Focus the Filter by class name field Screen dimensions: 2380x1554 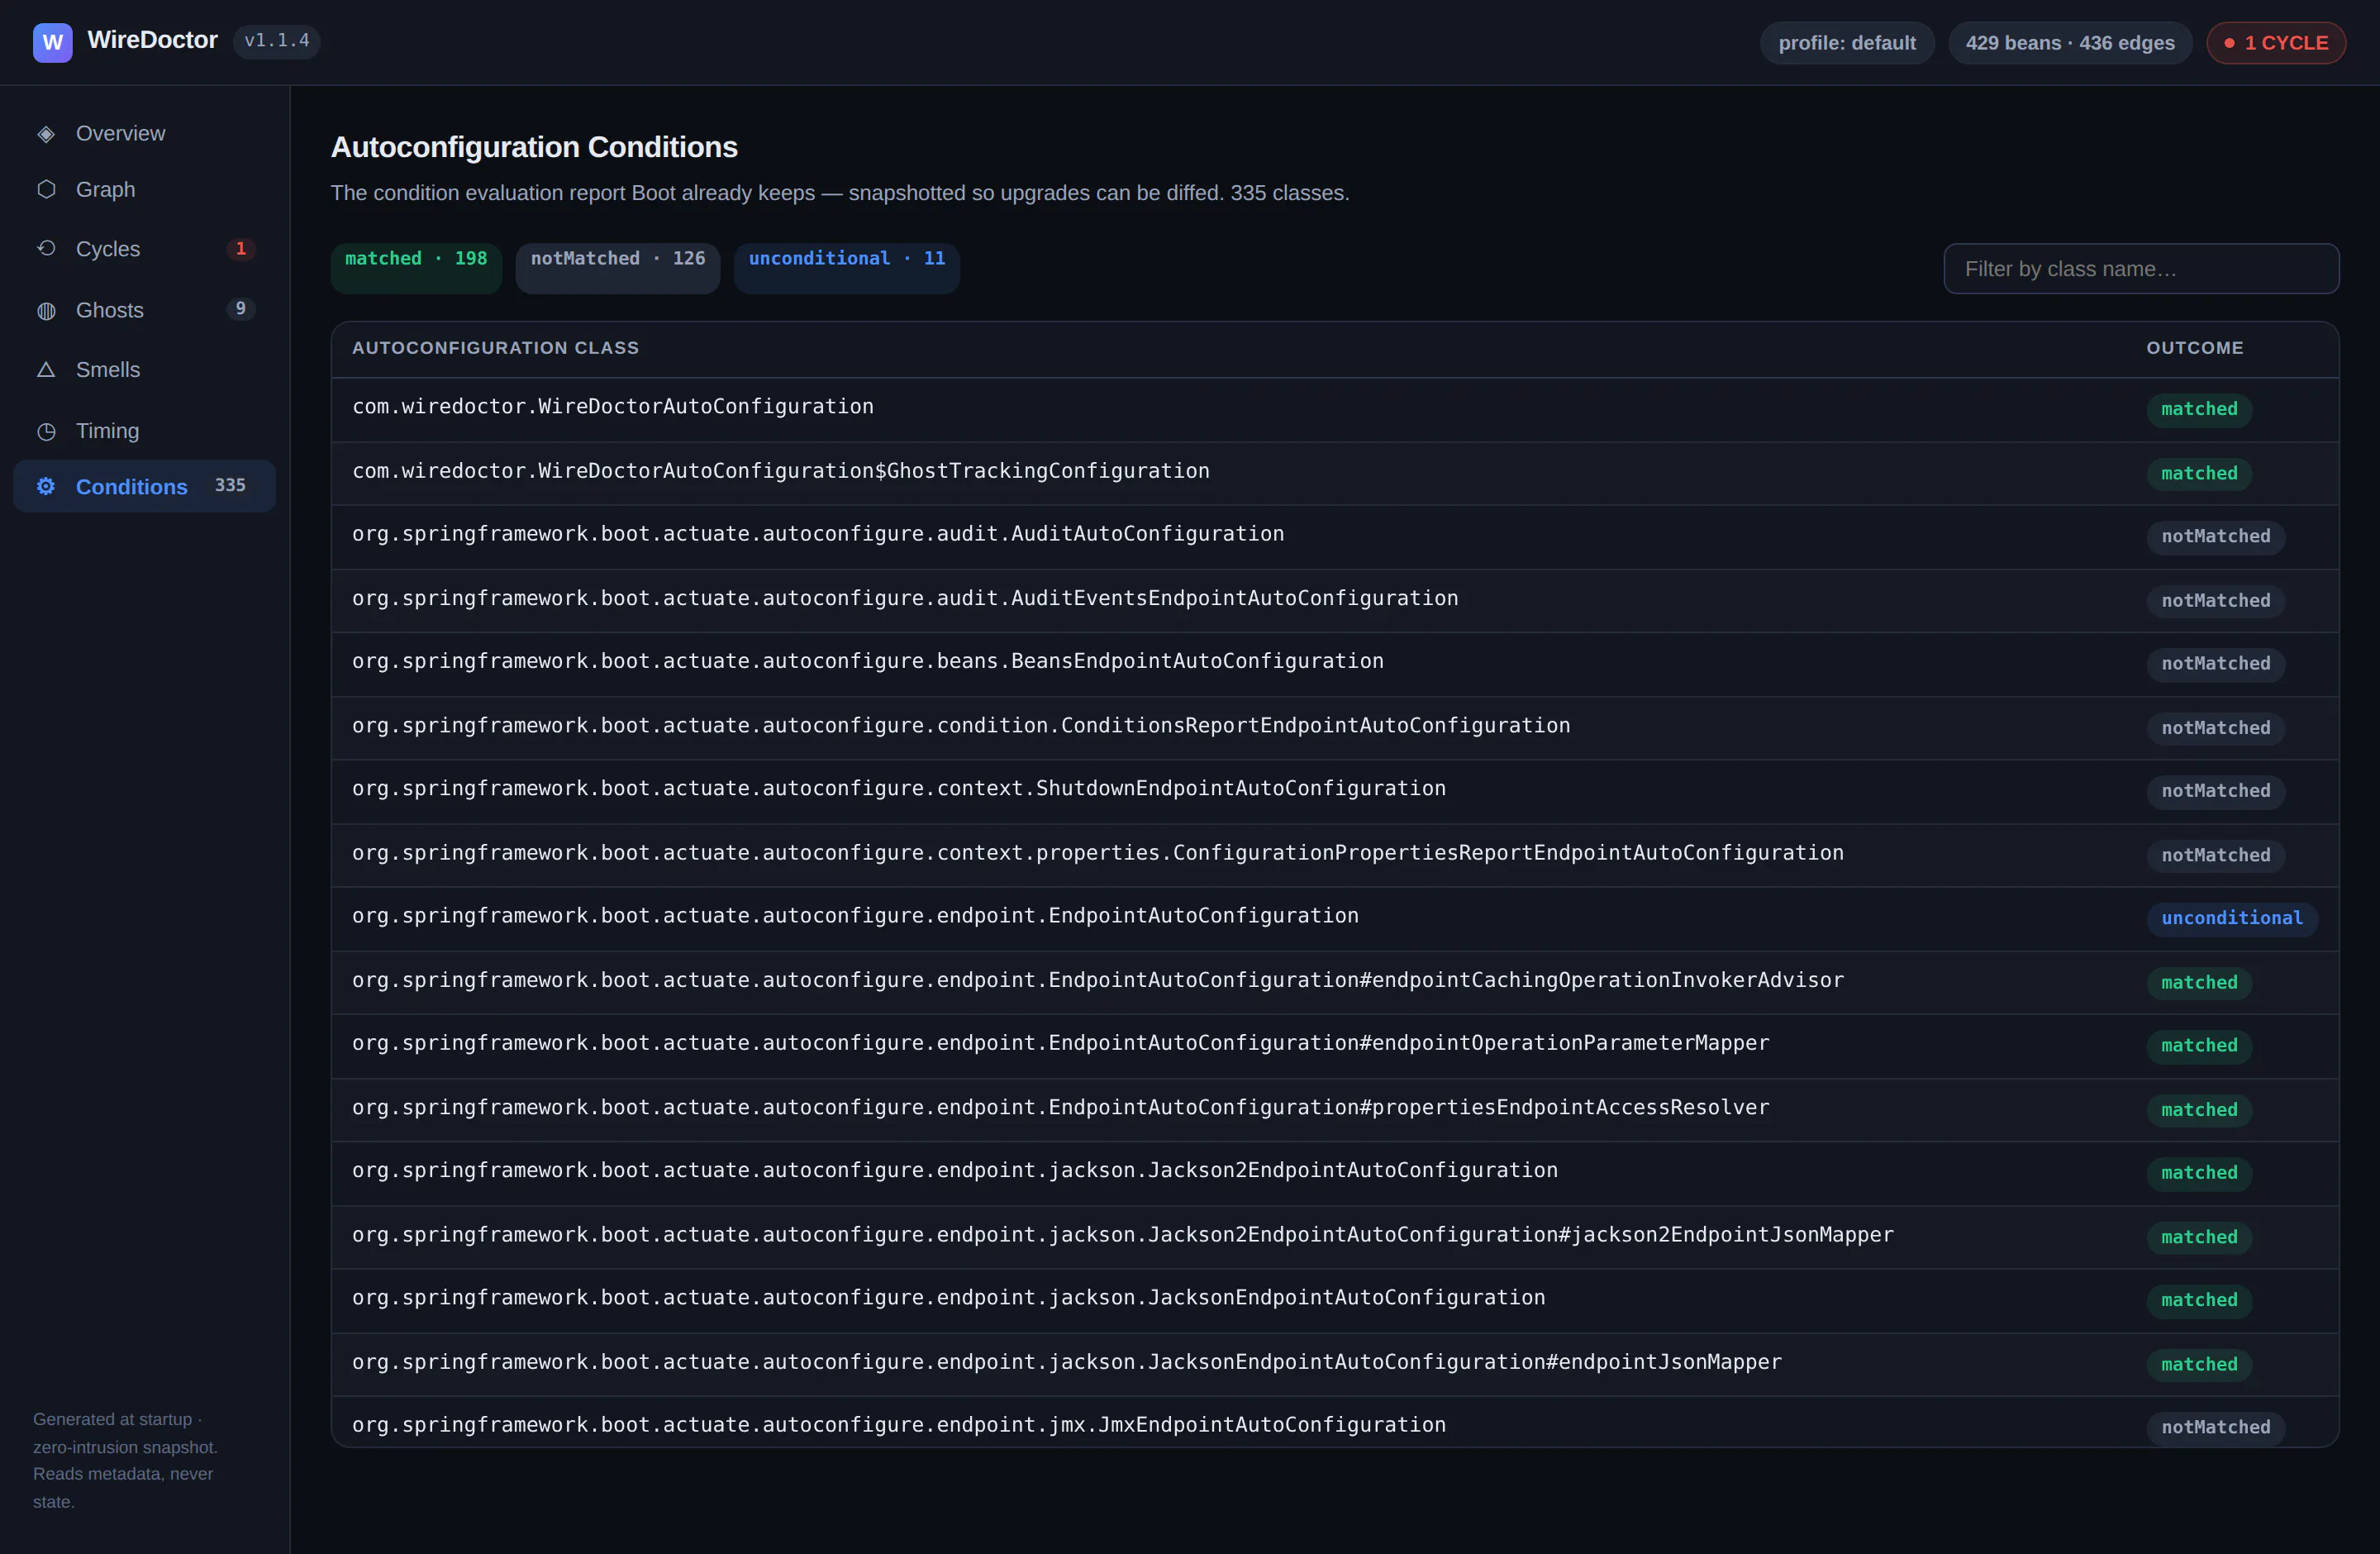2141,269
